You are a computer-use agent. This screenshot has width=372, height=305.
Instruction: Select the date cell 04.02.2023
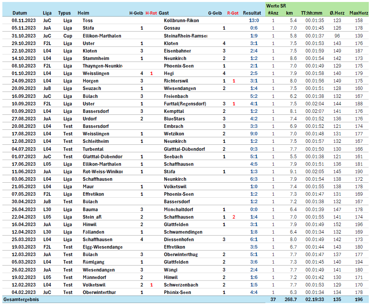coord(24,292)
